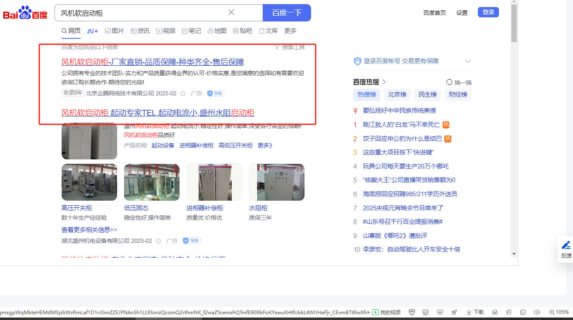This screenshot has height=320, width=573.
Task: Expand 更多》 product names list
Action: [x=265, y=145]
